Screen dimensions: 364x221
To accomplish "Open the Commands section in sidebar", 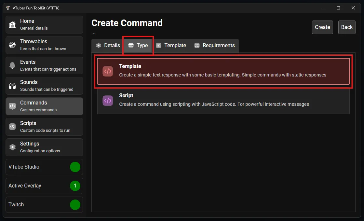I will [x=44, y=106].
